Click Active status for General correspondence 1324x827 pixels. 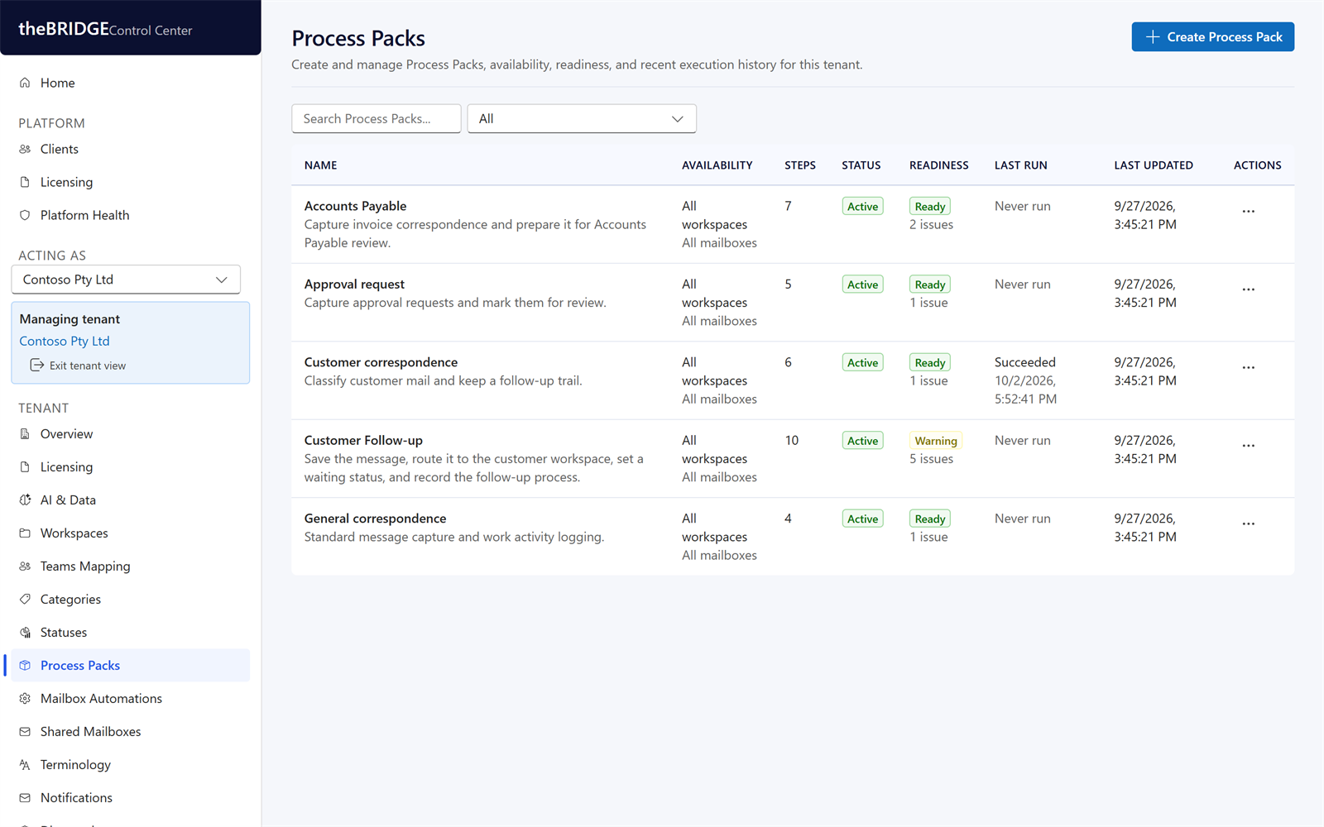[x=862, y=519]
